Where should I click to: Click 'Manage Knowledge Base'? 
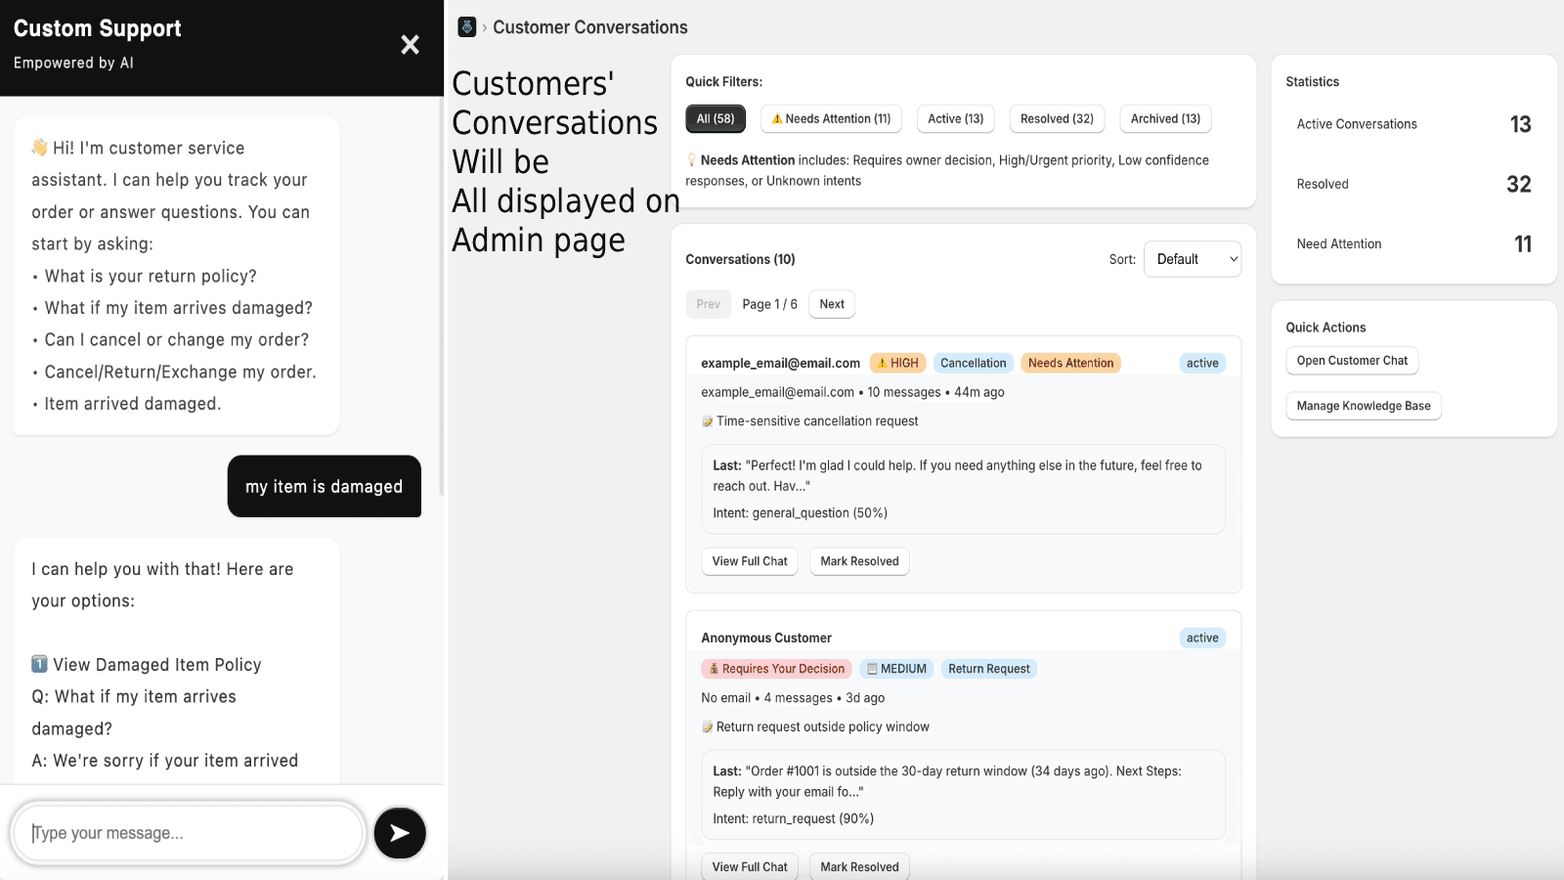click(x=1363, y=406)
